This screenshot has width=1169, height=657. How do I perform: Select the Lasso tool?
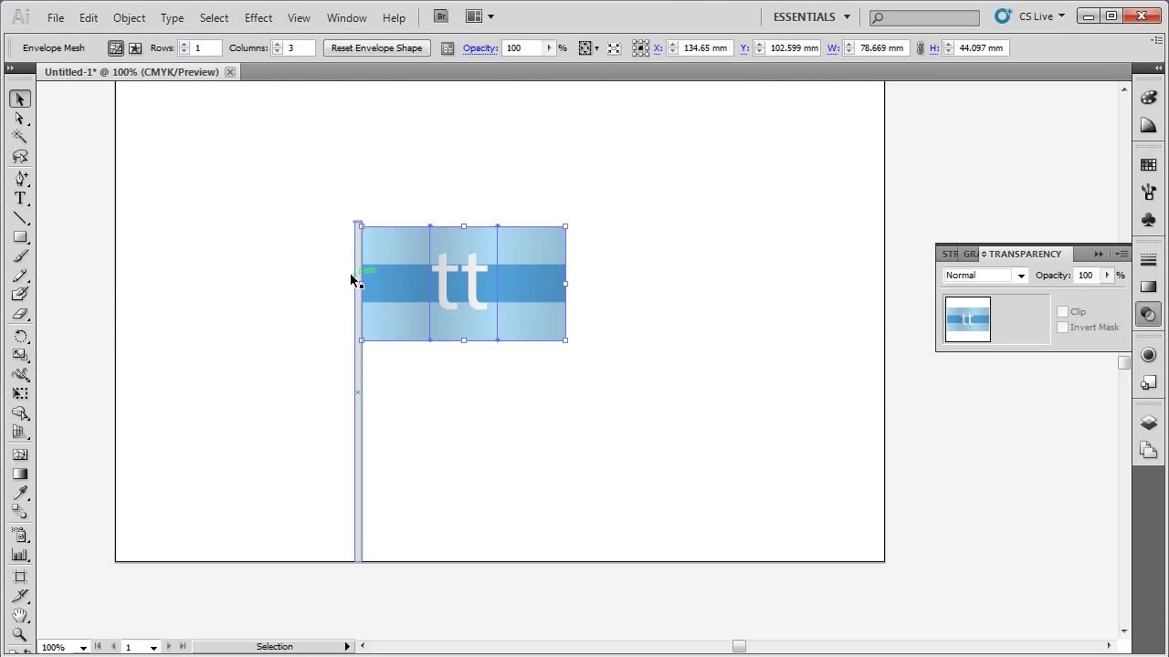pos(20,157)
